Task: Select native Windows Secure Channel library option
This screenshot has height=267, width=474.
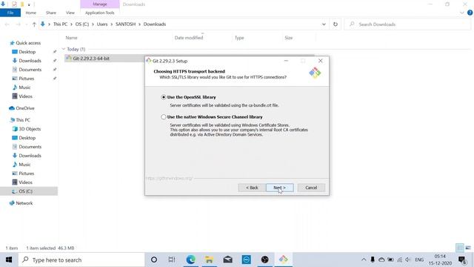Action: 164,117
